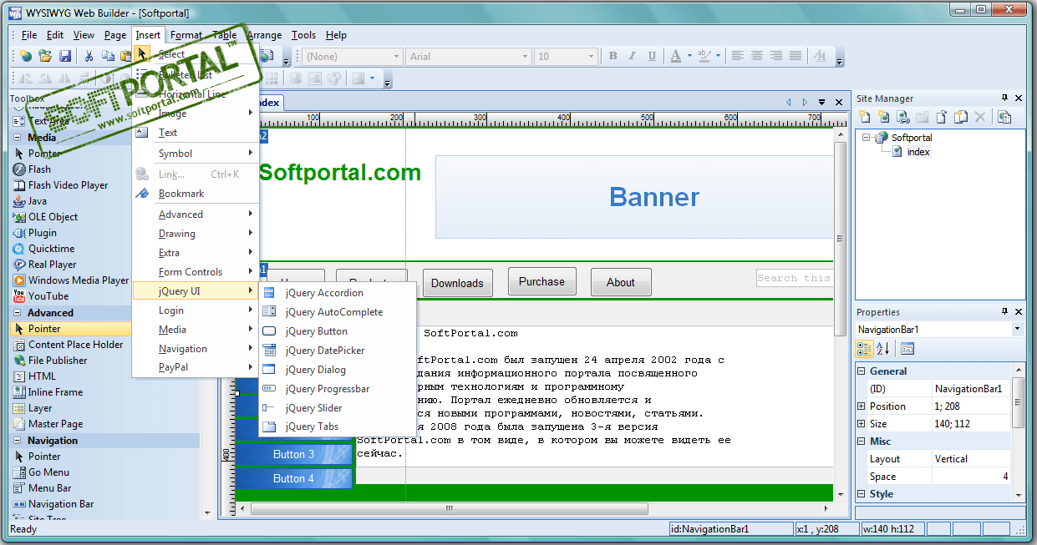Screen dimensions: 1037x545
Task: Select the Flash item in Toolbox
Action: tap(39, 169)
